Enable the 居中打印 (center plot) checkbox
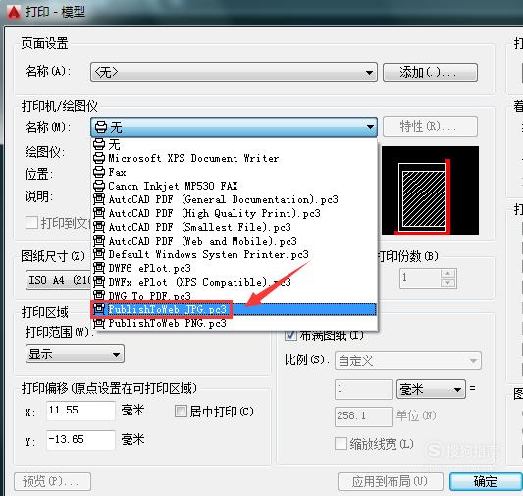 181,411
